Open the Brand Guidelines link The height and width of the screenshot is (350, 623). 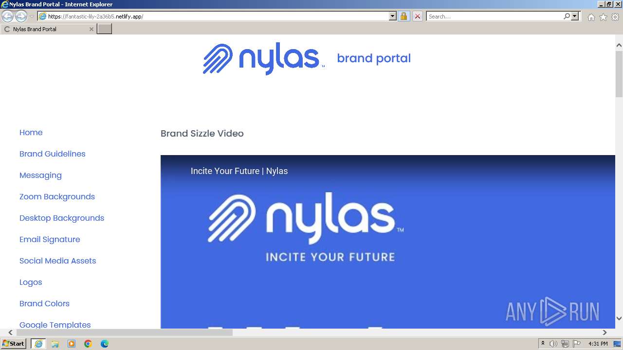pos(53,154)
